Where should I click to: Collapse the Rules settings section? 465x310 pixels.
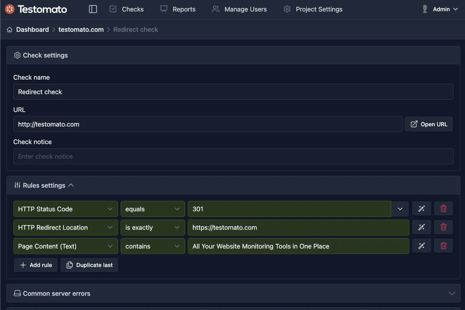(71, 185)
